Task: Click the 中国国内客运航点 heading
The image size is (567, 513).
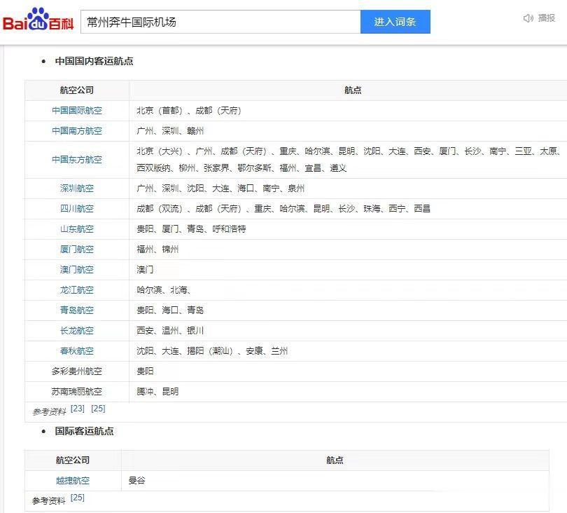Action: coord(94,61)
